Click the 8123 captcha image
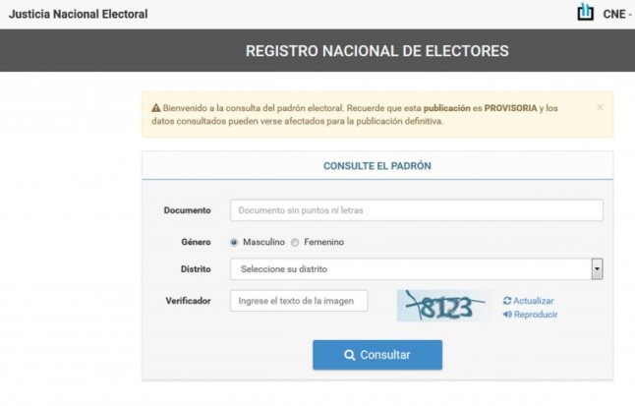 pyautogui.click(x=445, y=306)
